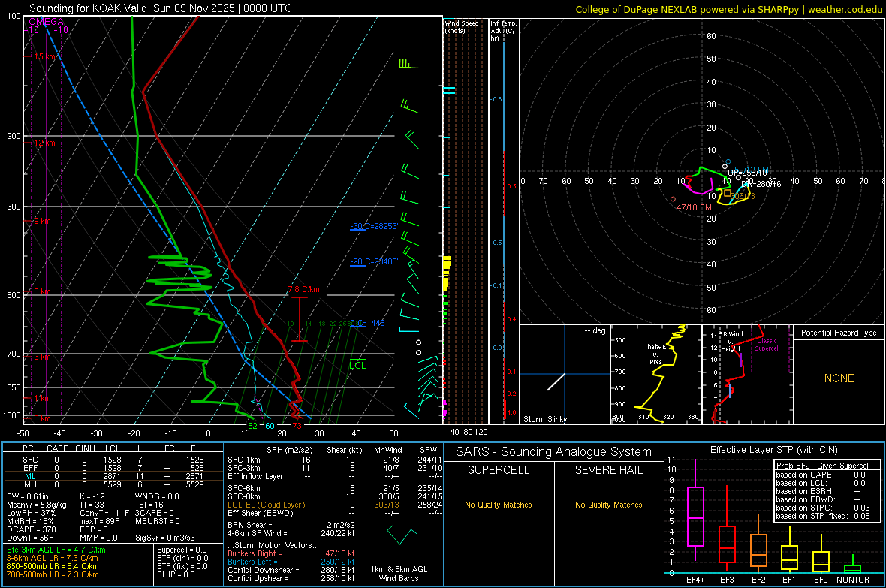Click the SigSvr = 0 m3/s3 value
Image resolution: width=886 pixels, height=588 pixels.
click(164, 538)
